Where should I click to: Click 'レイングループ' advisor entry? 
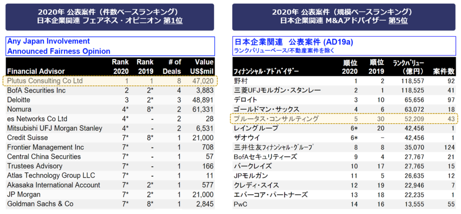(x=256, y=128)
